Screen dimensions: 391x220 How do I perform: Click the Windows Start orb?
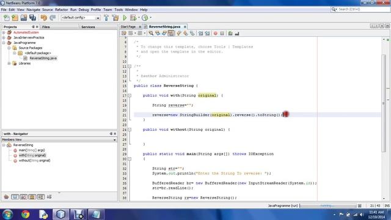[x=7, y=215]
